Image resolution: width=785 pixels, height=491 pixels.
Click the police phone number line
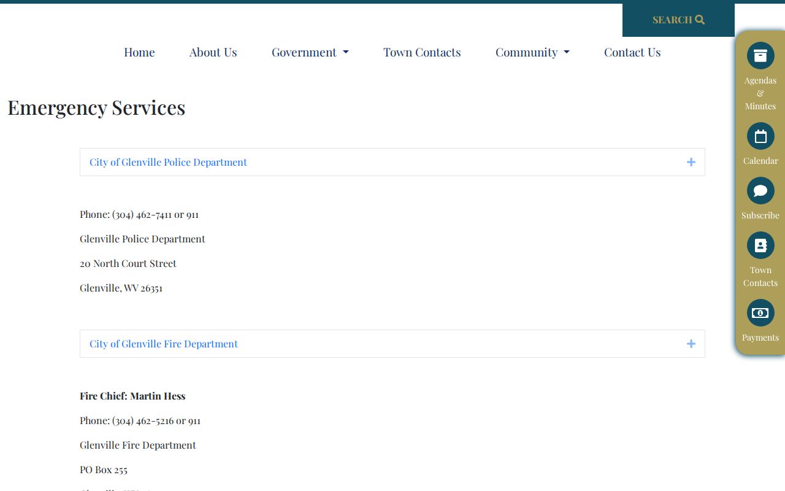pos(139,214)
